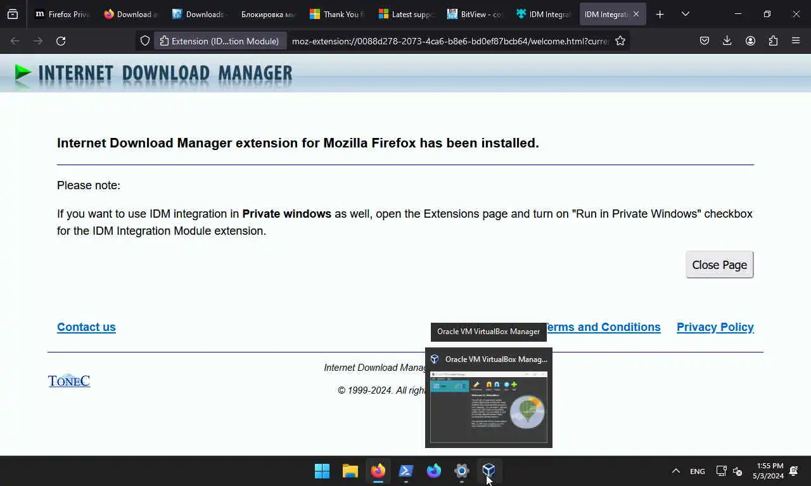Screen dimensions: 811x486
Task: Click the Close Page button
Action: 719,265
